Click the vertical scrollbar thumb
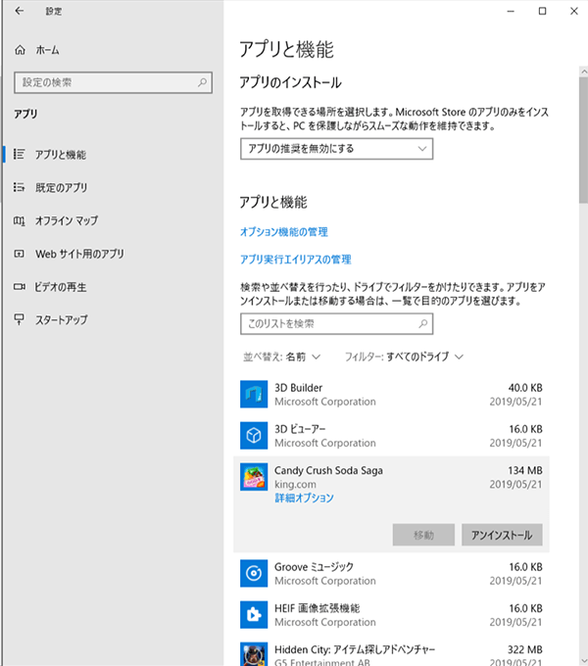The image size is (588, 666). (583, 140)
